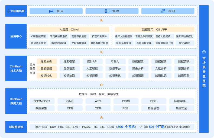This screenshot has width=214, height=138.
Task: Click the DRG&DIP item
Action: click(x=185, y=43)
